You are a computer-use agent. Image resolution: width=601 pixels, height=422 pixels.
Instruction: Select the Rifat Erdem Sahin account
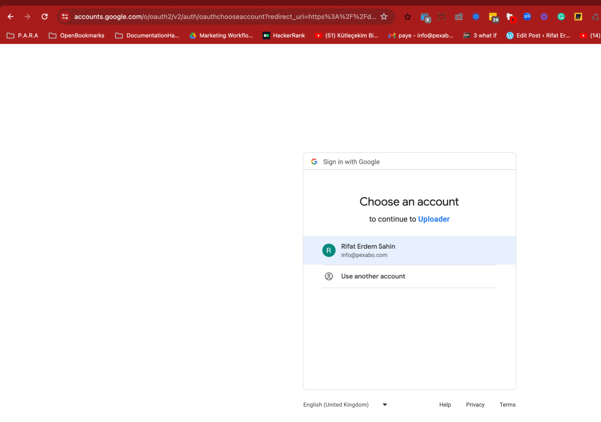pyautogui.click(x=409, y=250)
